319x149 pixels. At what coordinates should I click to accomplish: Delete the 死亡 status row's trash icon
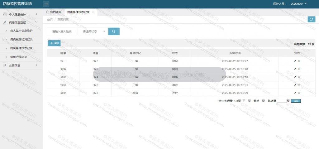[x=299, y=93]
